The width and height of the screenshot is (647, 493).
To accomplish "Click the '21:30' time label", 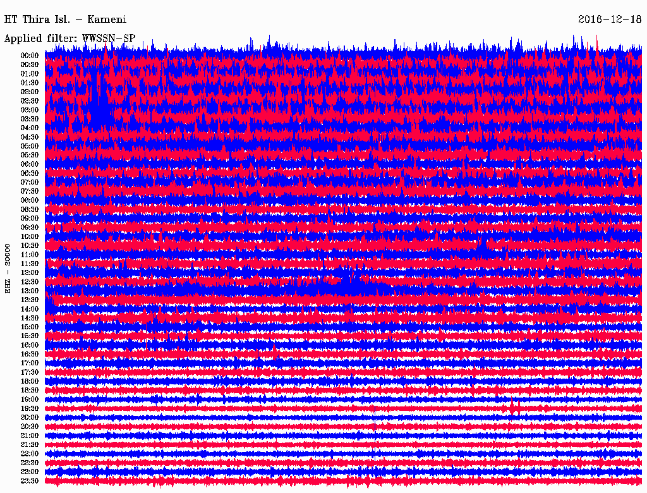I will pos(30,444).
